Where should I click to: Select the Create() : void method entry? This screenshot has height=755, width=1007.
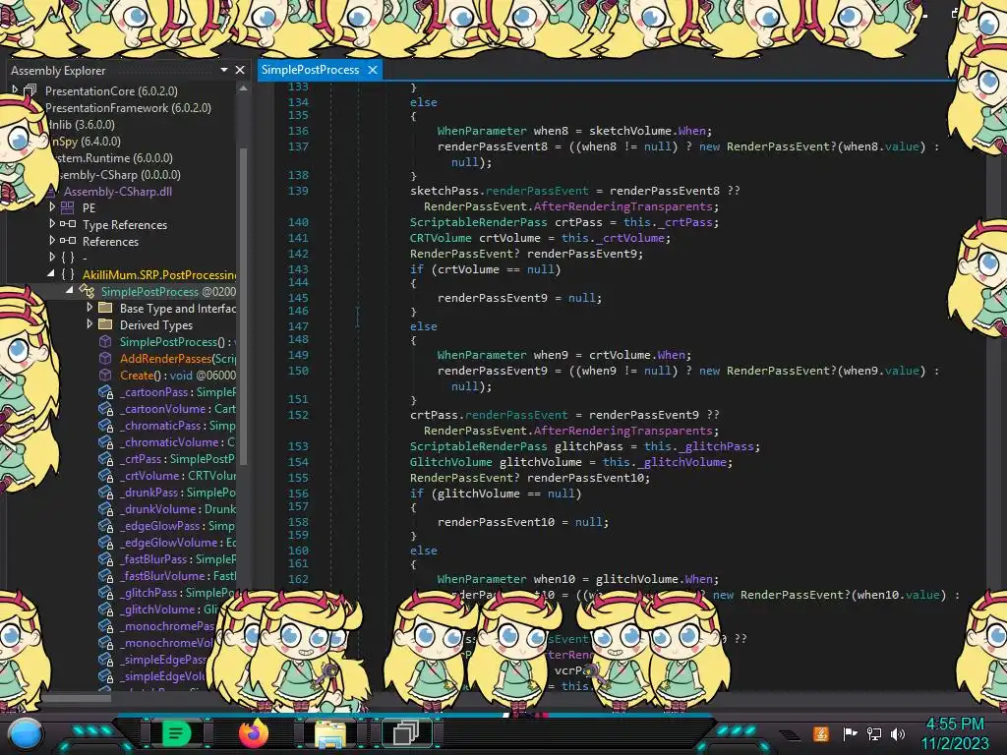(x=177, y=375)
